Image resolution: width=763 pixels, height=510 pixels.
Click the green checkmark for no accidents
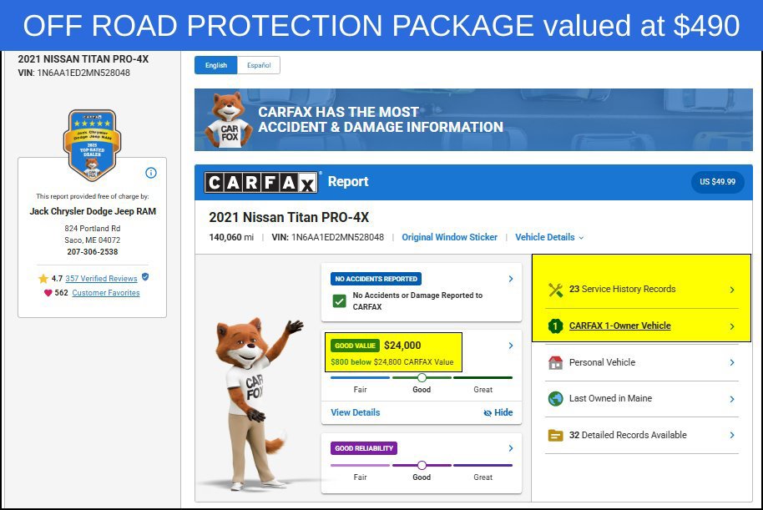[340, 301]
